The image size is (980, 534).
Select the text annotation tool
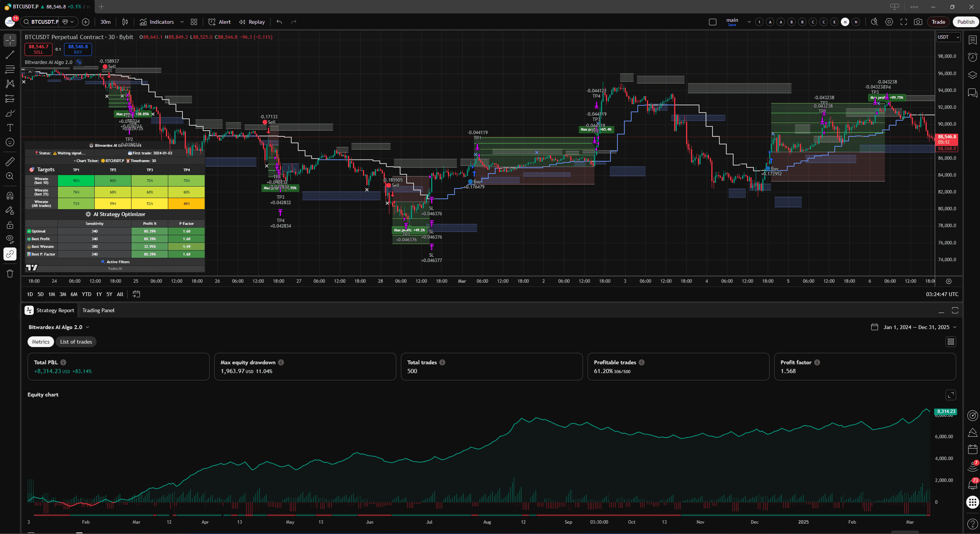(x=10, y=128)
